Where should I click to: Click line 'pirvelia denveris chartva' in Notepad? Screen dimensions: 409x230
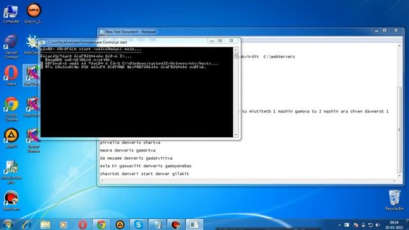click(130, 142)
